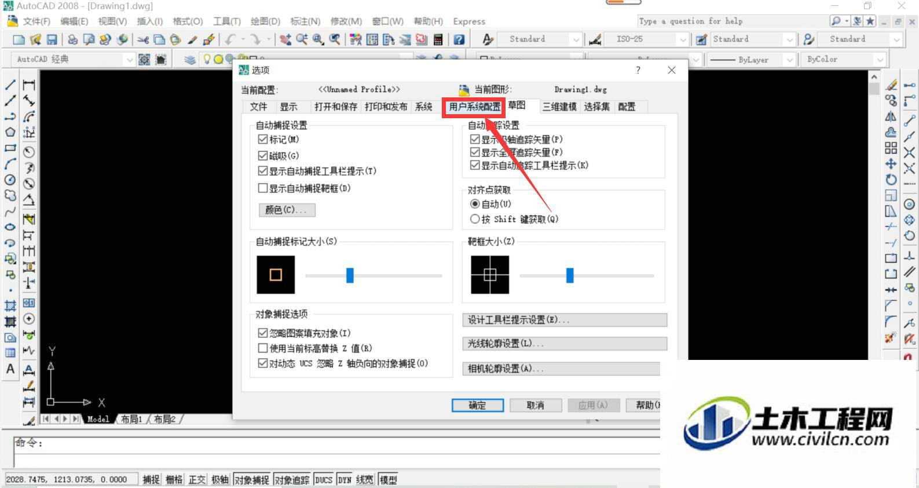Select the Mirror modify tool
The width and height of the screenshot is (919, 488).
(891, 116)
